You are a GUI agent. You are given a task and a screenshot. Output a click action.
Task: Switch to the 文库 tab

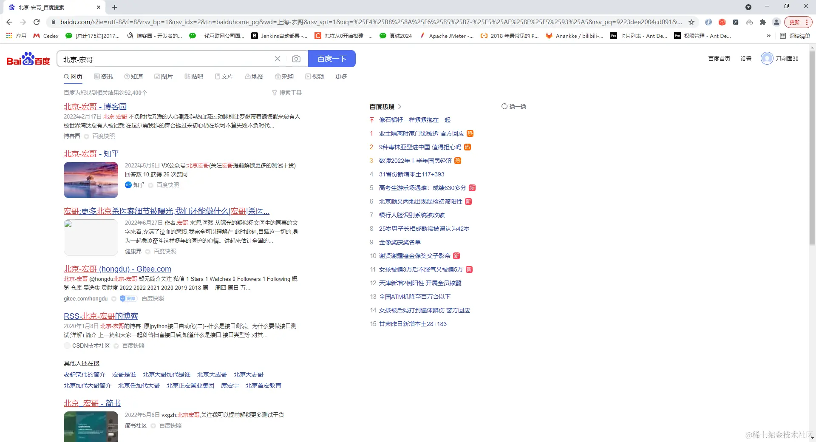224,76
